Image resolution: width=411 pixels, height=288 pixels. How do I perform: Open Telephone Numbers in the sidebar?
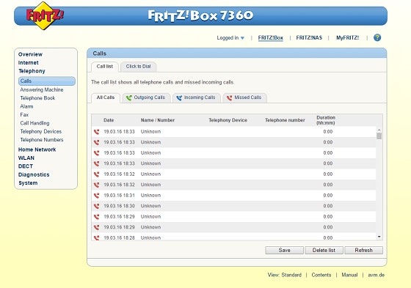[x=42, y=140]
